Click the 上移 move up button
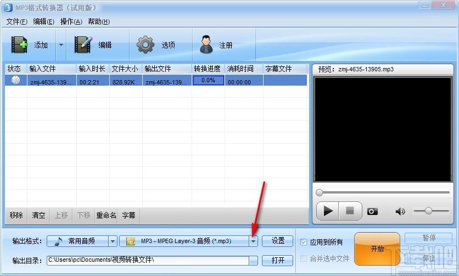Image resolution: width=459 pixels, height=276 pixels. click(x=61, y=216)
